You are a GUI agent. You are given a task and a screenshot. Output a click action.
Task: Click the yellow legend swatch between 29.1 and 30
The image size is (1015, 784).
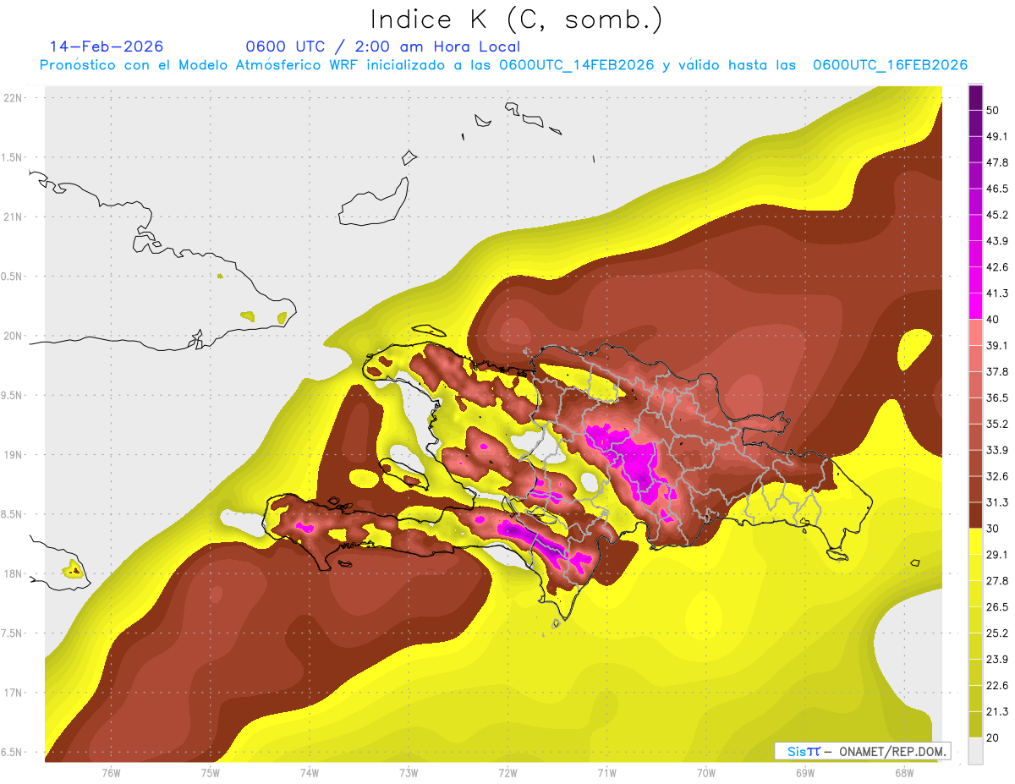coord(975,541)
